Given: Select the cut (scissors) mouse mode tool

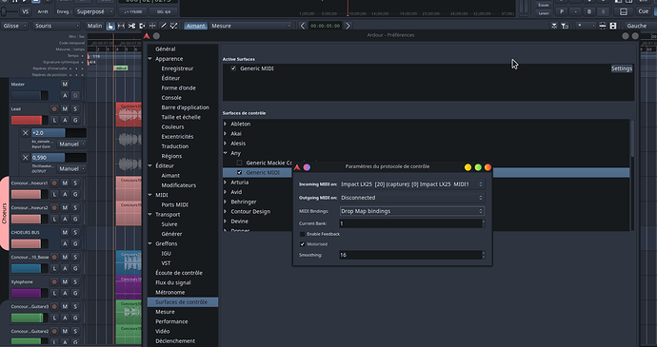Looking at the screenshot, I should [131, 26].
